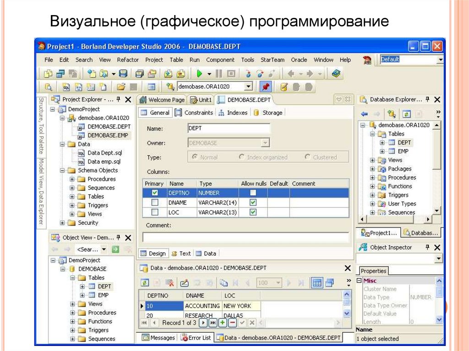Screen dimensions: 469x351
Task: Toggle Allow nulls for LOC row
Action: (253, 212)
